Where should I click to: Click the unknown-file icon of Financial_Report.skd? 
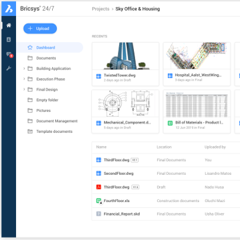[x=98, y=214]
